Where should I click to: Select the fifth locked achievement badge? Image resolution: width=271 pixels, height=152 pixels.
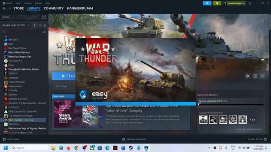[243, 119]
